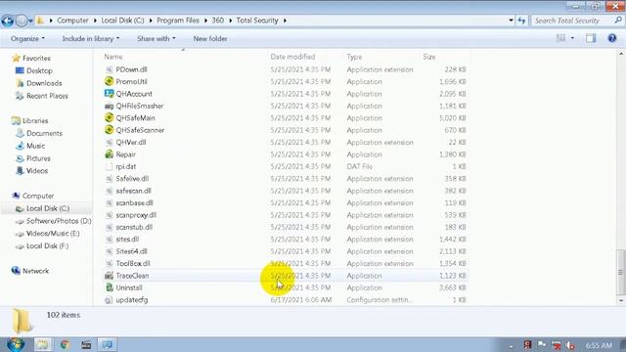Viewport: 626px width, 352px height.
Task: Expand the arrow after Total Security breadcrumb
Action: coord(285,21)
